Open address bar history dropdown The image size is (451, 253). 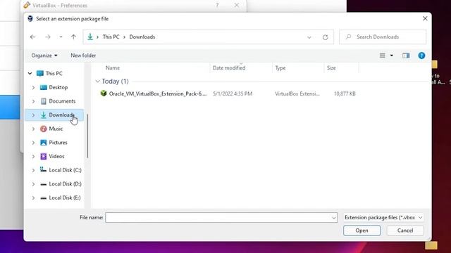[309, 37]
